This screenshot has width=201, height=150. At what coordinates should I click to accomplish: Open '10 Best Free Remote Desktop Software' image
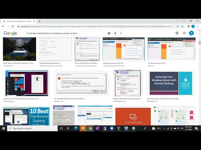coord(26,116)
